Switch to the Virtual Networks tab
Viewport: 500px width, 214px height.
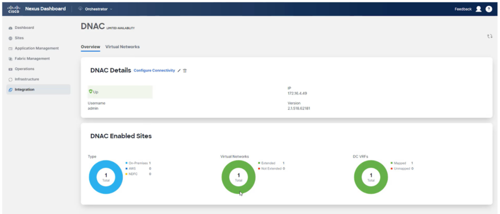click(x=123, y=47)
